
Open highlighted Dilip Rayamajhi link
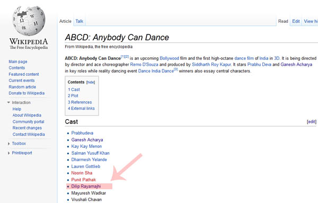click(x=86, y=187)
